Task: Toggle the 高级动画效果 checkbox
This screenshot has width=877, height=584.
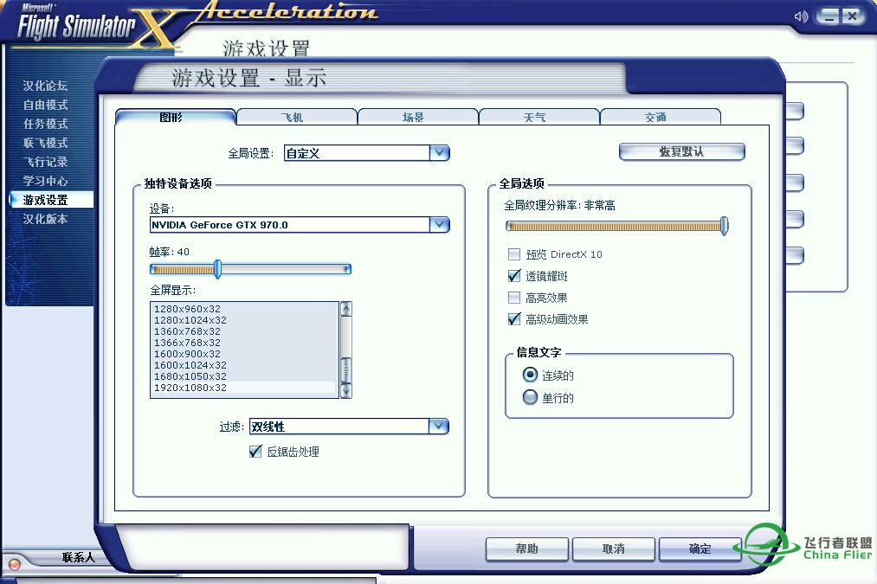Action: point(513,319)
